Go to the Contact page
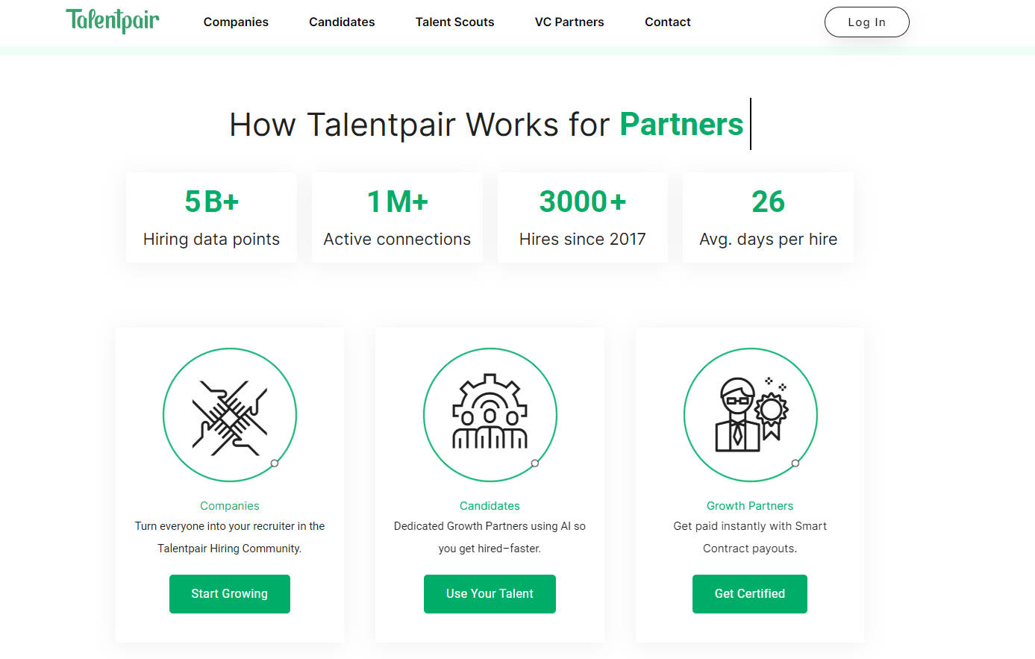Screen dimensions: 1035x659 pyautogui.click(x=667, y=22)
